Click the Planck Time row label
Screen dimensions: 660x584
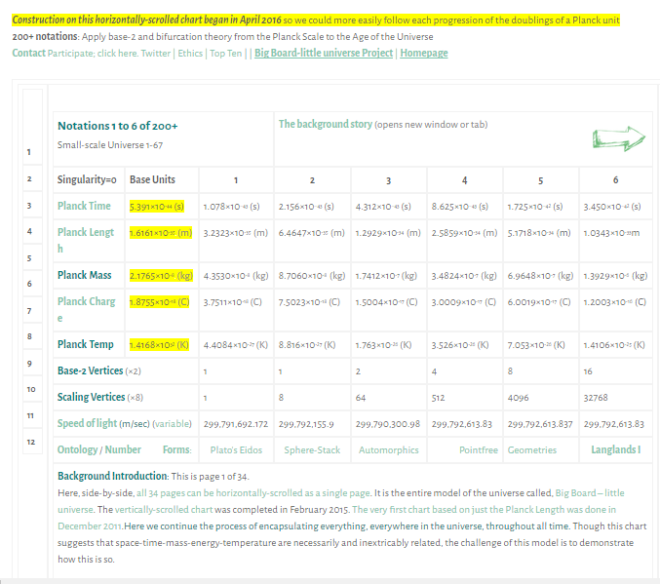84,207
